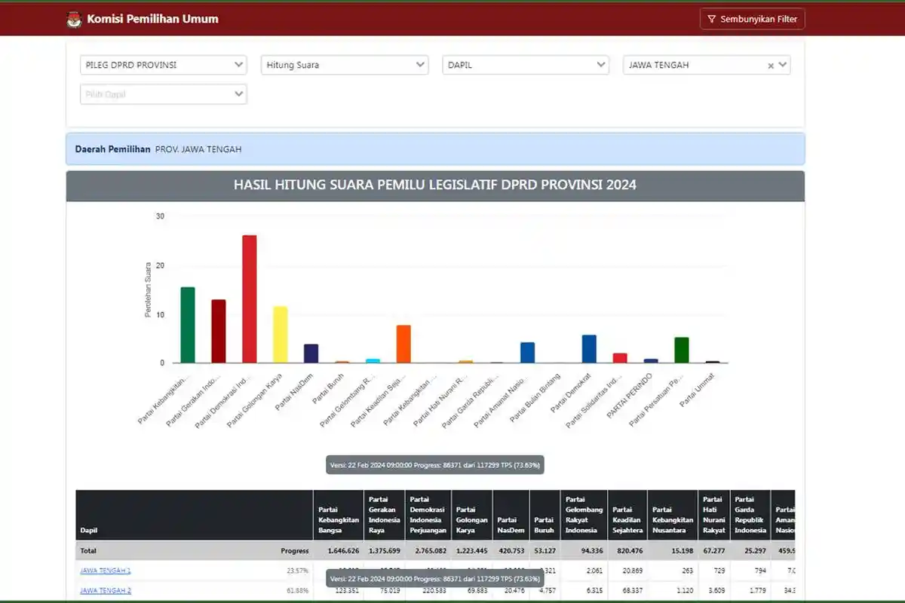The height and width of the screenshot is (603, 905).
Task: Click the Dapil column header in table
Action: pos(88,530)
